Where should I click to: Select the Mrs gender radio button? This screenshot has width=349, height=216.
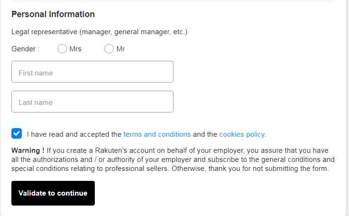[62, 48]
